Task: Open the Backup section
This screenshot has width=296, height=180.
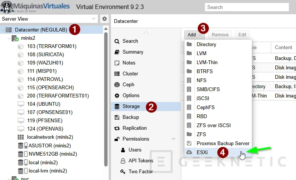Action: click(131, 117)
